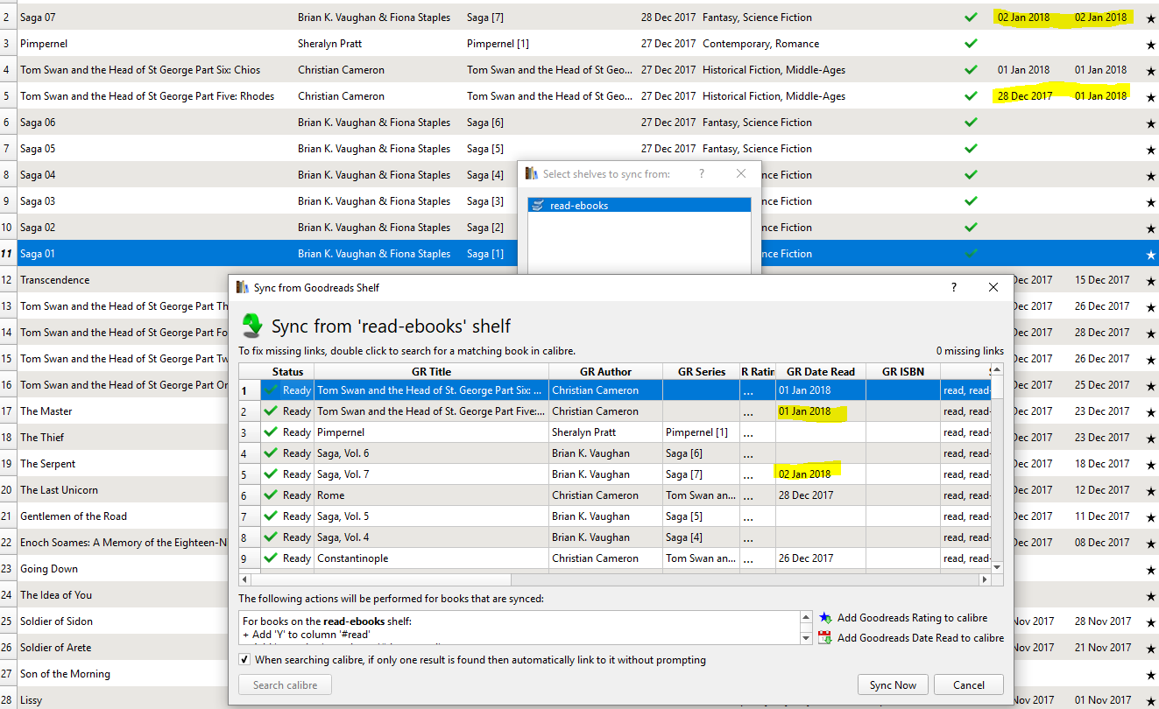
Task: Click the "Saga [2]" series cell in the library
Action: coord(485,228)
